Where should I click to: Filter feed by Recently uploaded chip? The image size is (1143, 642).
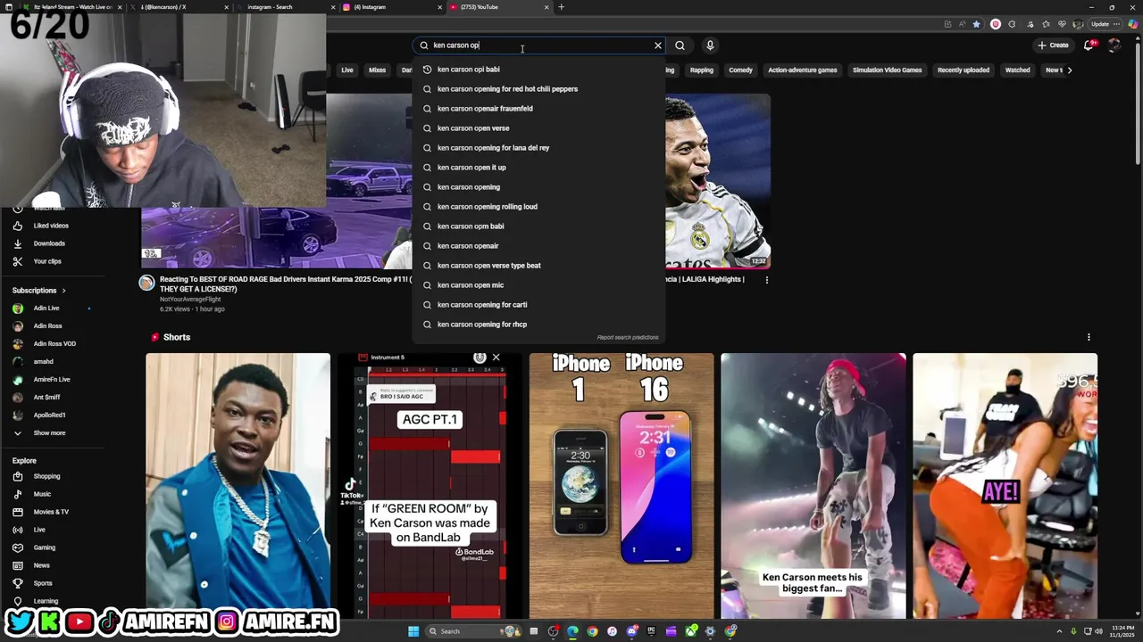tap(964, 70)
